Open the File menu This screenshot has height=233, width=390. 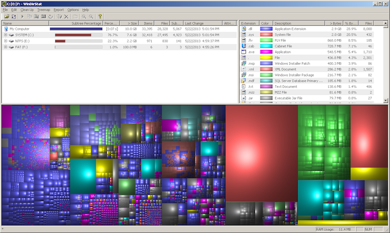point(5,10)
